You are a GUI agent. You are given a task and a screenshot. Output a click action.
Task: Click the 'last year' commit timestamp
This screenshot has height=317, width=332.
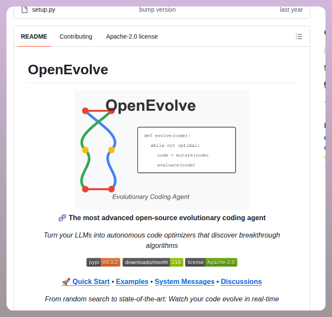pyautogui.click(x=291, y=10)
